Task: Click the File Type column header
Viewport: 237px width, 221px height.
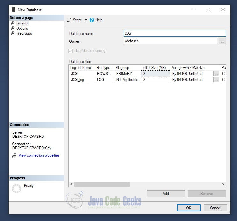Action: 104,68
